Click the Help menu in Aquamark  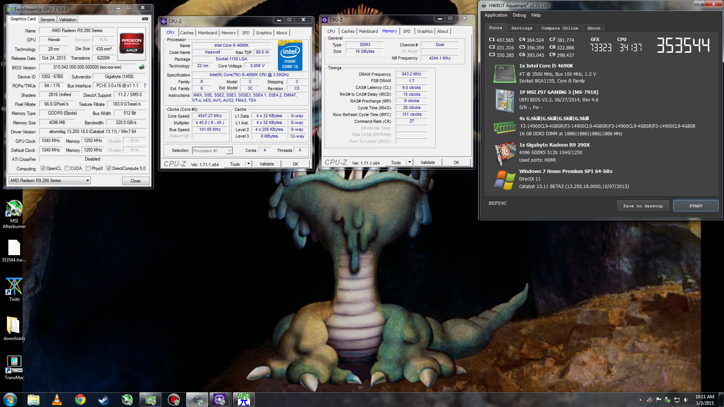coord(536,15)
